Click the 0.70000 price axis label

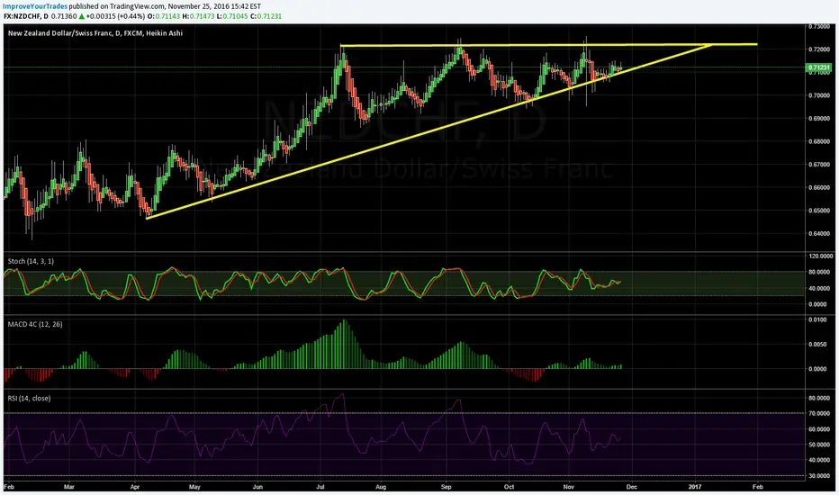[x=819, y=95]
